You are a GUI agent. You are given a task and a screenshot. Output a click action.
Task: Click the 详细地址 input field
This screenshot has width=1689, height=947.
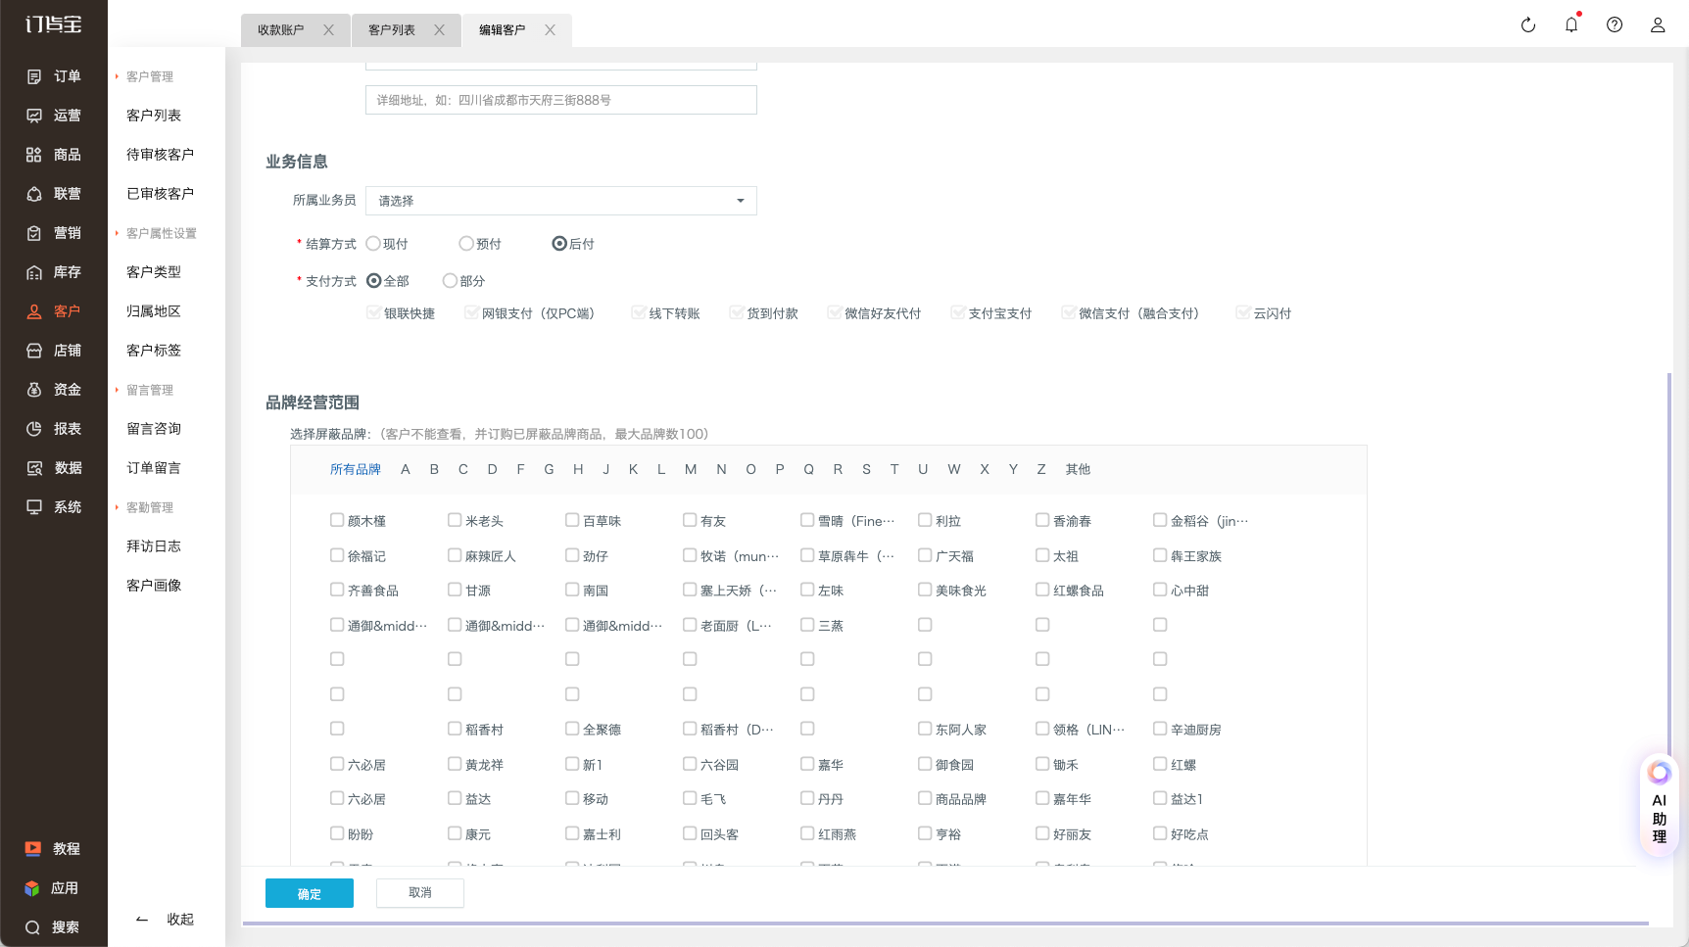561,100
